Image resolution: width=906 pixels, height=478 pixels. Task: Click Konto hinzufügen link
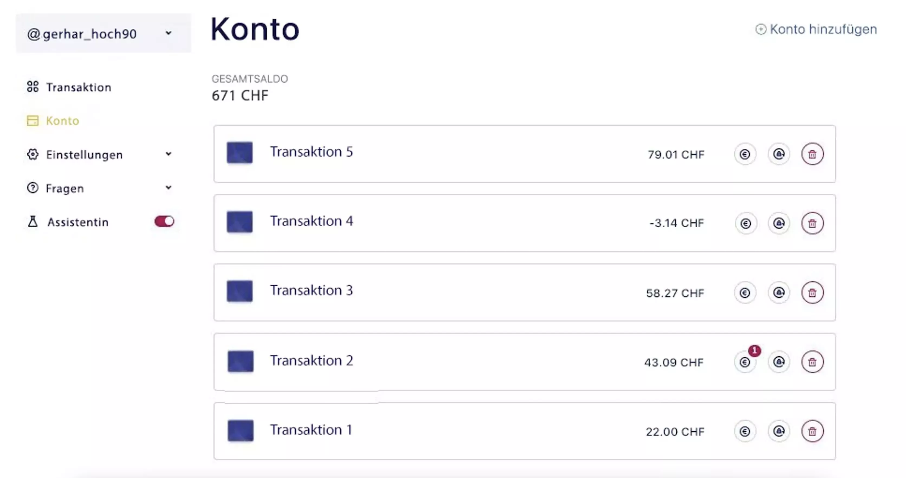(816, 29)
